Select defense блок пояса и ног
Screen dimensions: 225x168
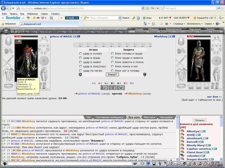112,66
